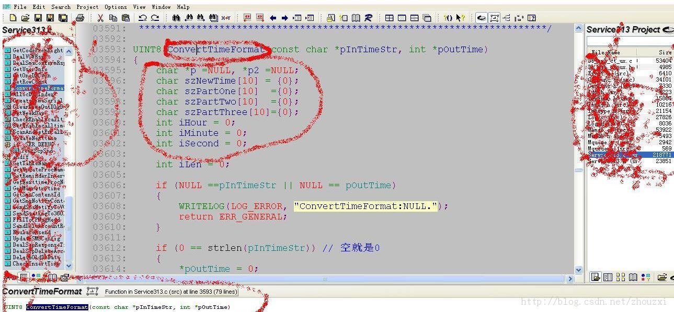
Task: Click first icon in project panel bottom toolbar
Action: pyautogui.click(x=596, y=277)
